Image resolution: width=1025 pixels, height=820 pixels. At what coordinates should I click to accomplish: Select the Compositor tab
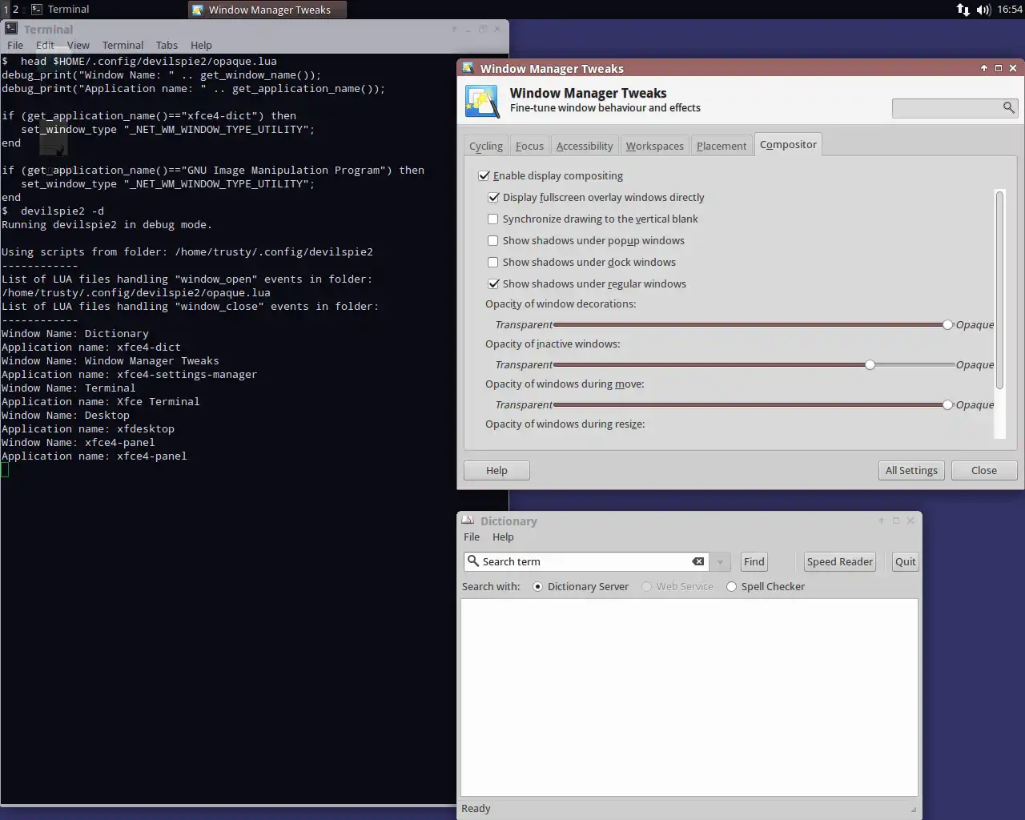788,144
